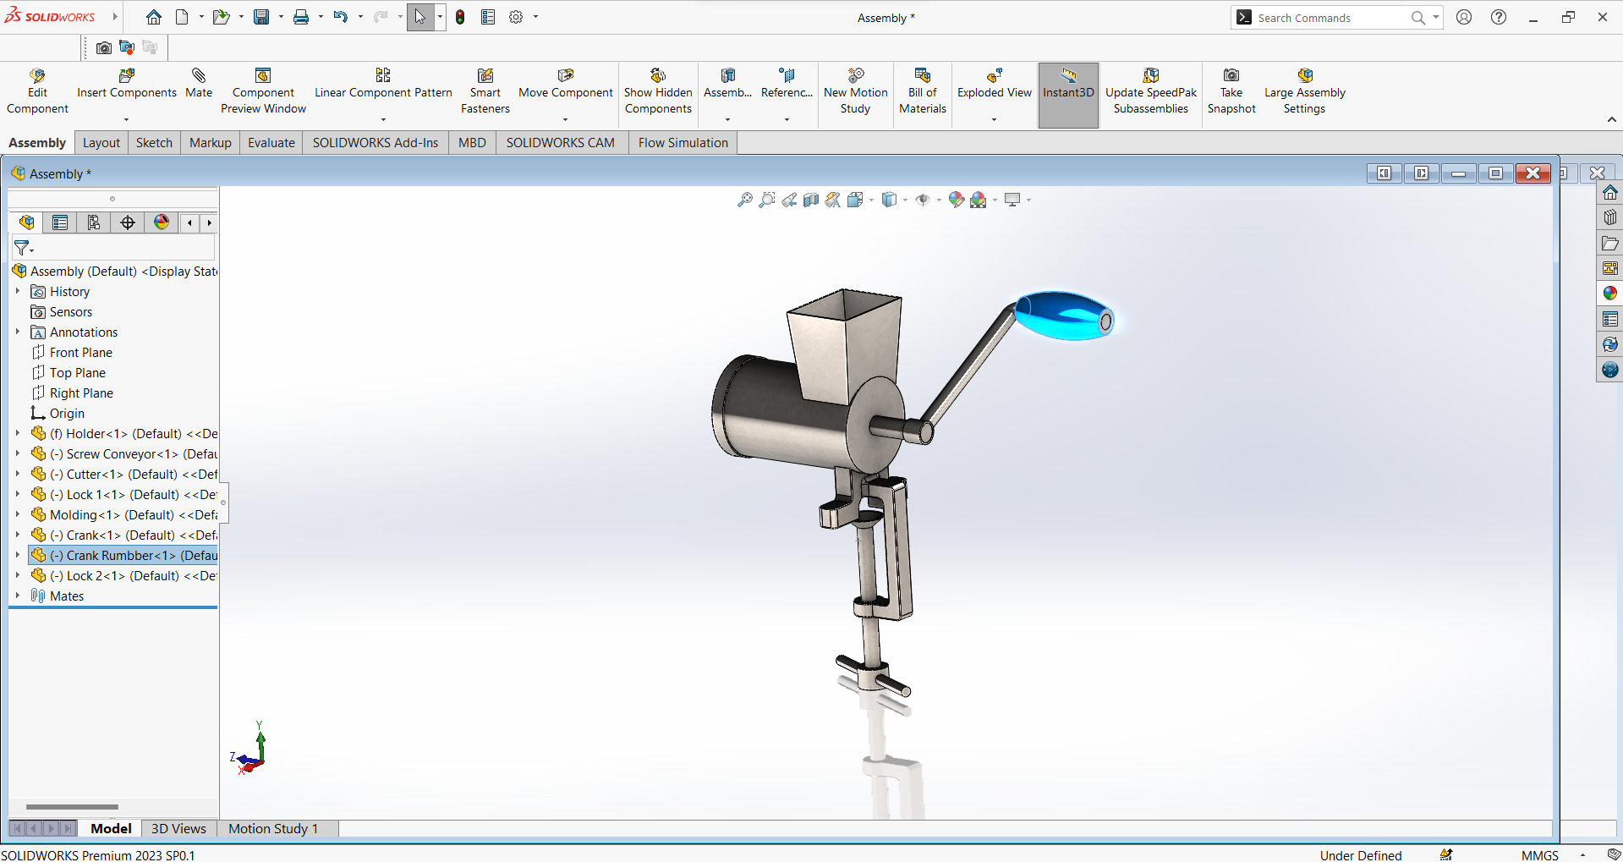Expand the Holder<1> component
Image resolution: width=1623 pixels, height=862 pixels.
17,433
